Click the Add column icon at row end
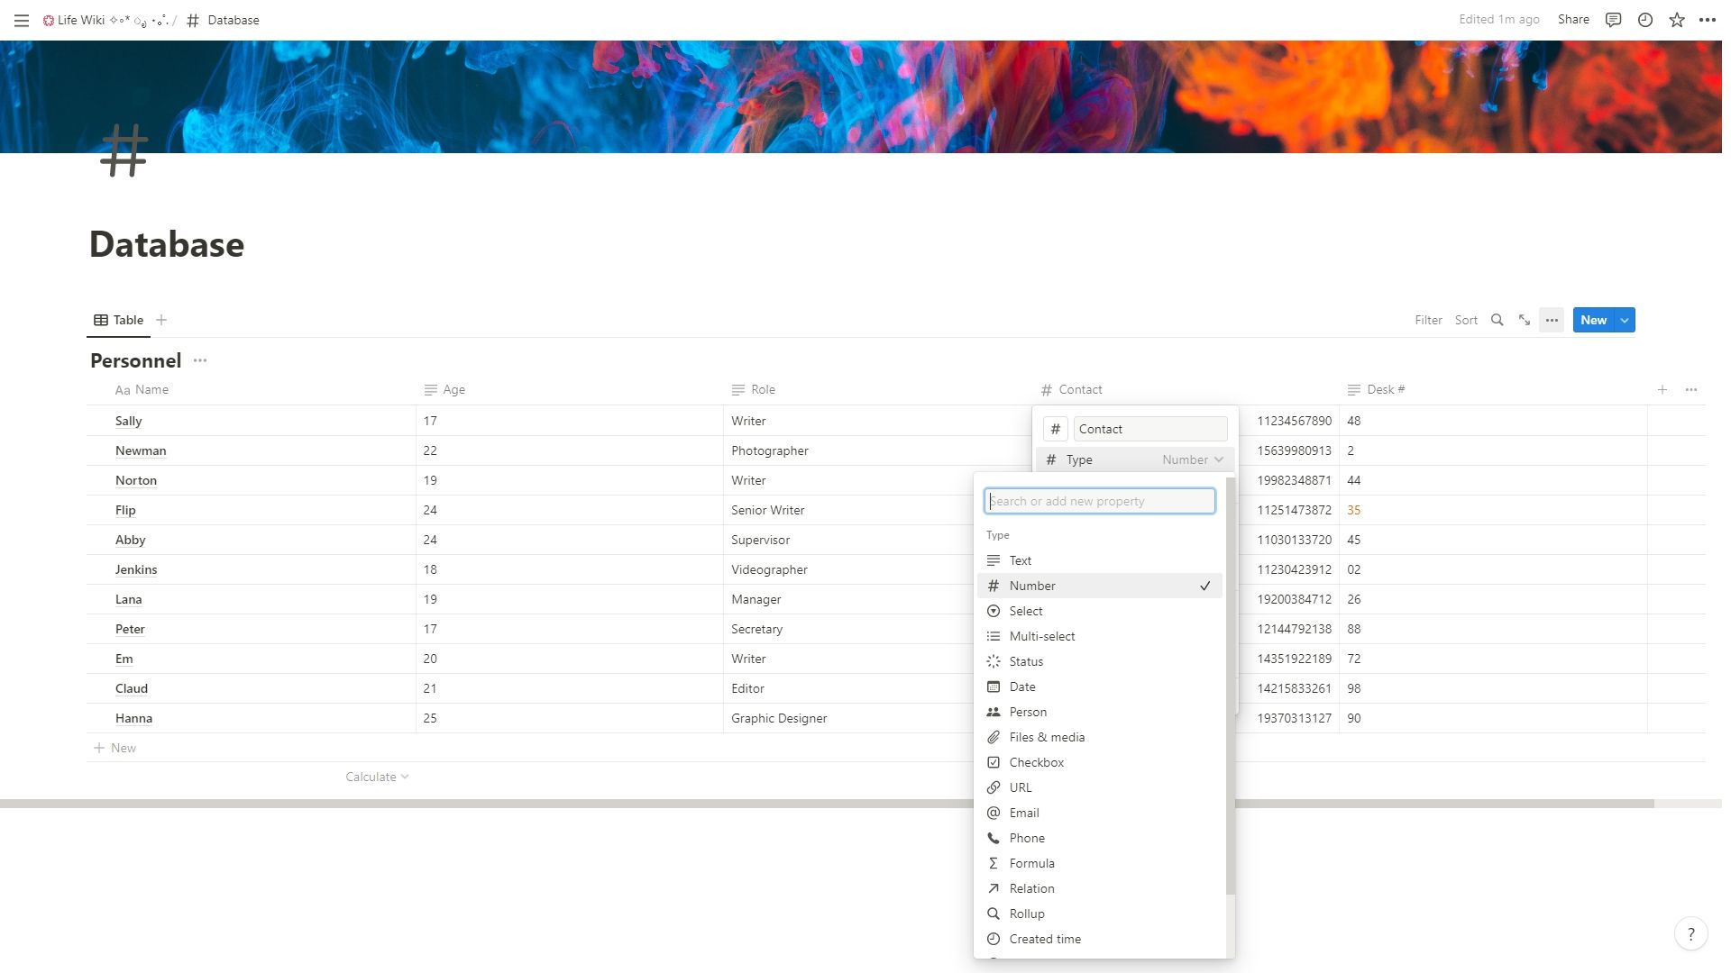The image size is (1731, 973). 1663,390
